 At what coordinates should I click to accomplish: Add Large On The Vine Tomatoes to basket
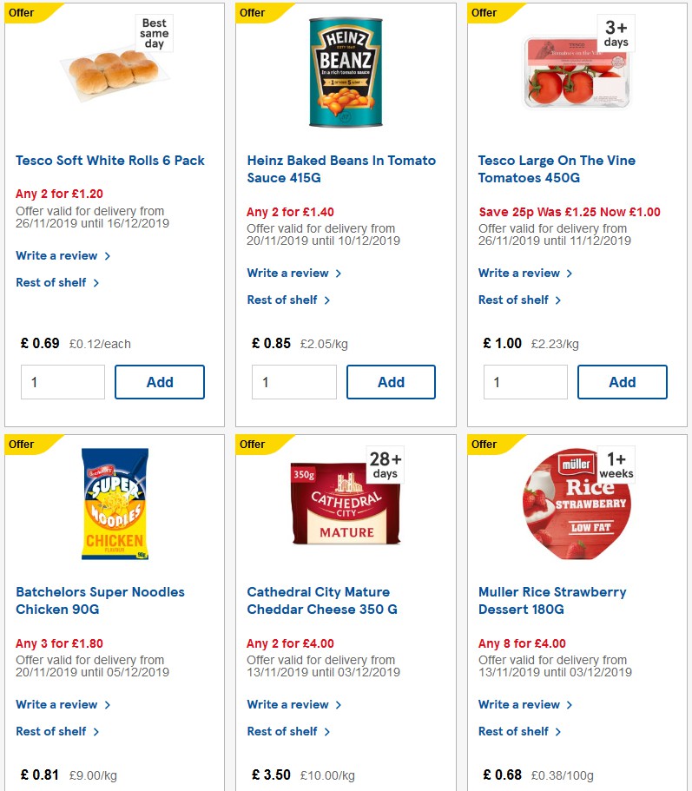(x=622, y=381)
